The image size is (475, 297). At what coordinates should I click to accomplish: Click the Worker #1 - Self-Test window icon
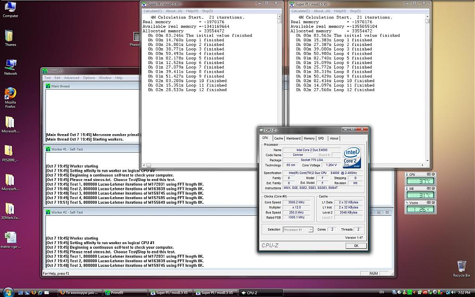(48, 149)
